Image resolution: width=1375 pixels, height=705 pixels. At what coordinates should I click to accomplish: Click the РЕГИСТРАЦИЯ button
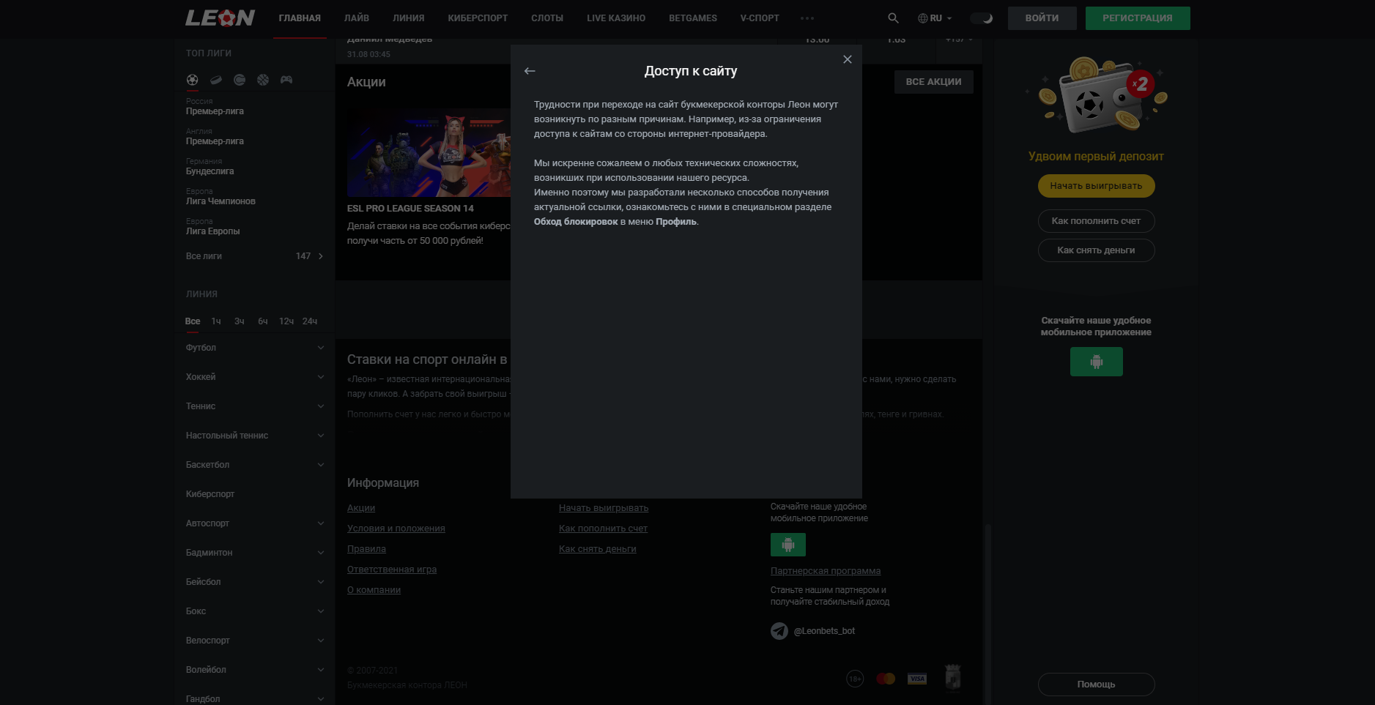point(1137,18)
